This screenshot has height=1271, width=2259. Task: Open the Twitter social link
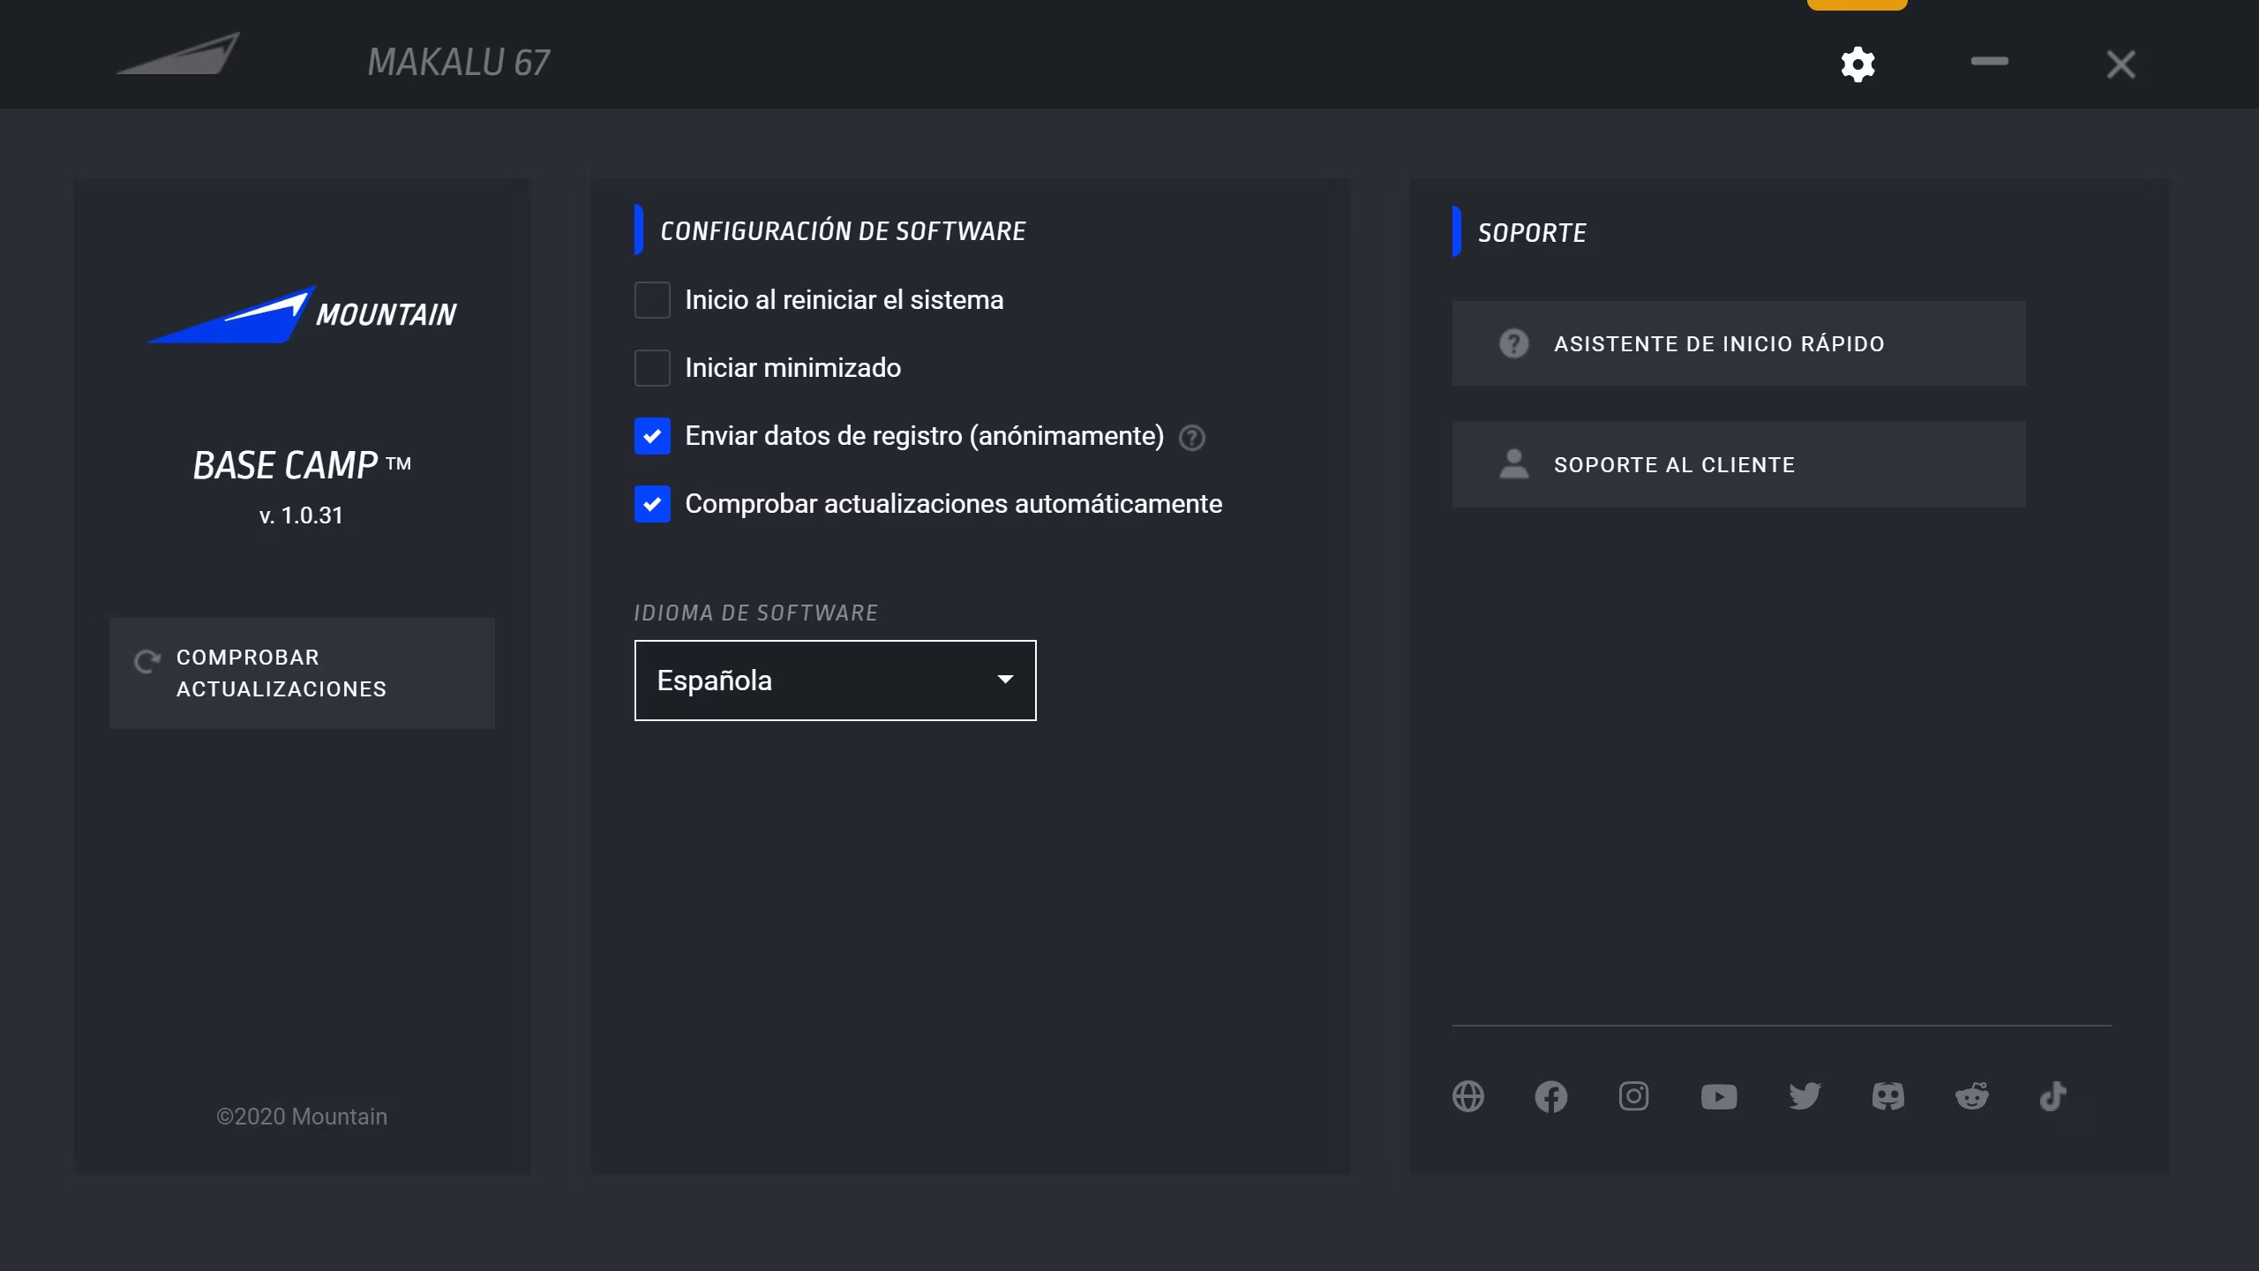point(1805,1096)
